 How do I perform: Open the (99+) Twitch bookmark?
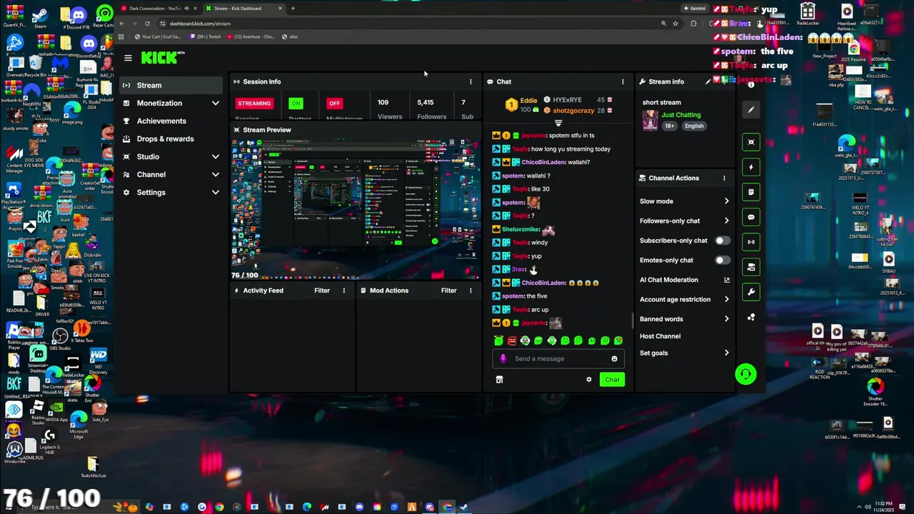coord(206,36)
